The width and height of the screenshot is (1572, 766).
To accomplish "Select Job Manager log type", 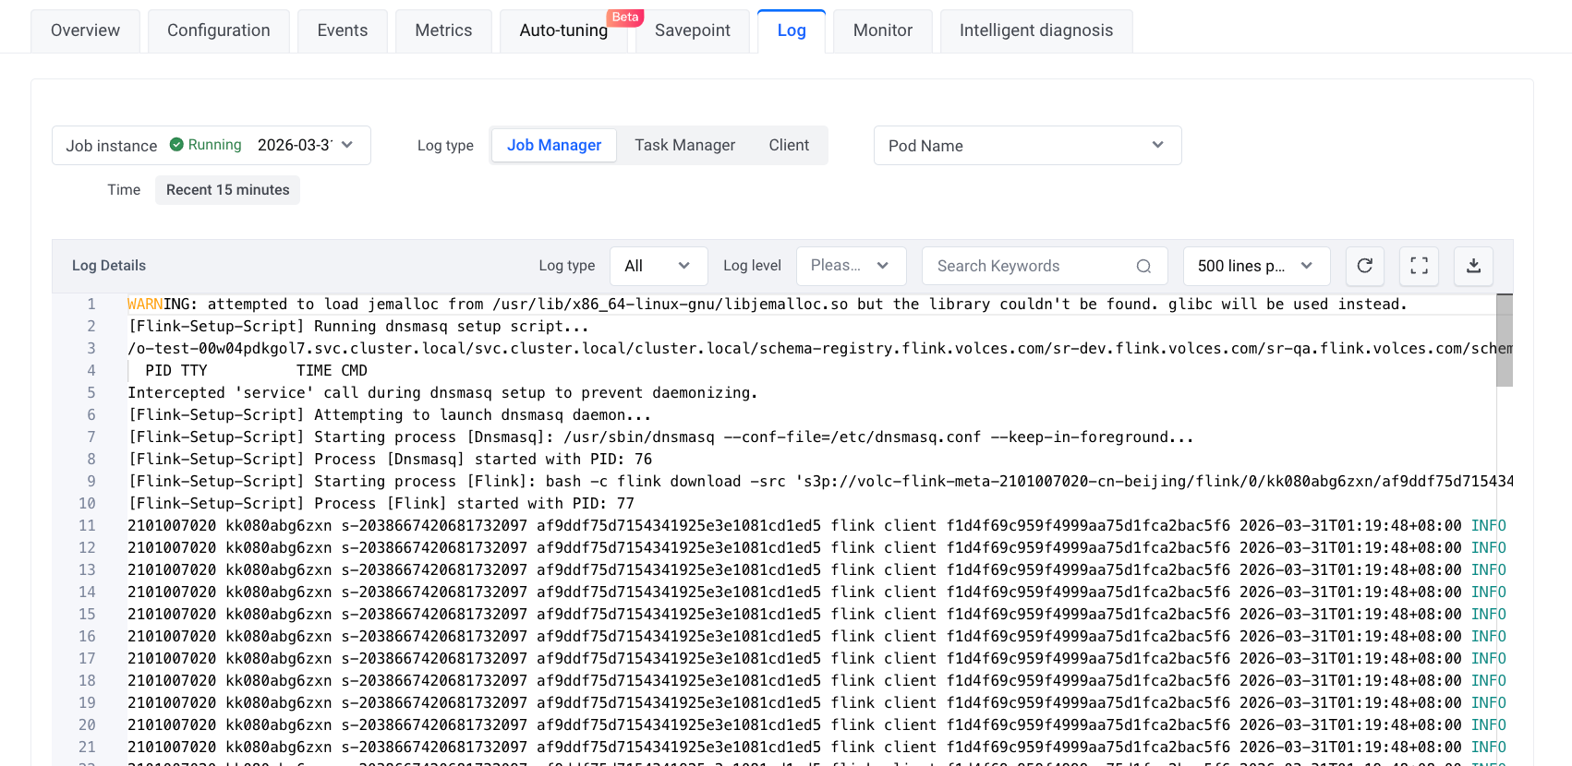I will (554, 145).
